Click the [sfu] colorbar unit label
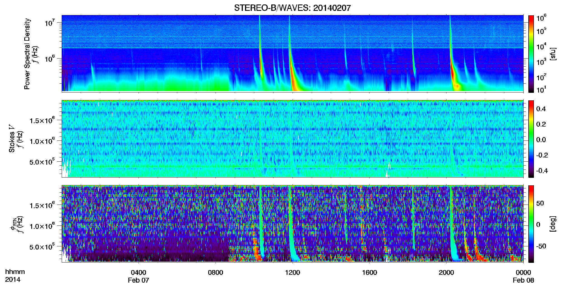Image resolution: width=585 pixels, height=301 pixels. [x=553, y=54]
